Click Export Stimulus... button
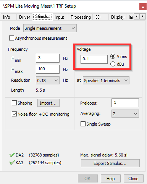The width and height of the screenshot is (147, 184). click(110, 163)
